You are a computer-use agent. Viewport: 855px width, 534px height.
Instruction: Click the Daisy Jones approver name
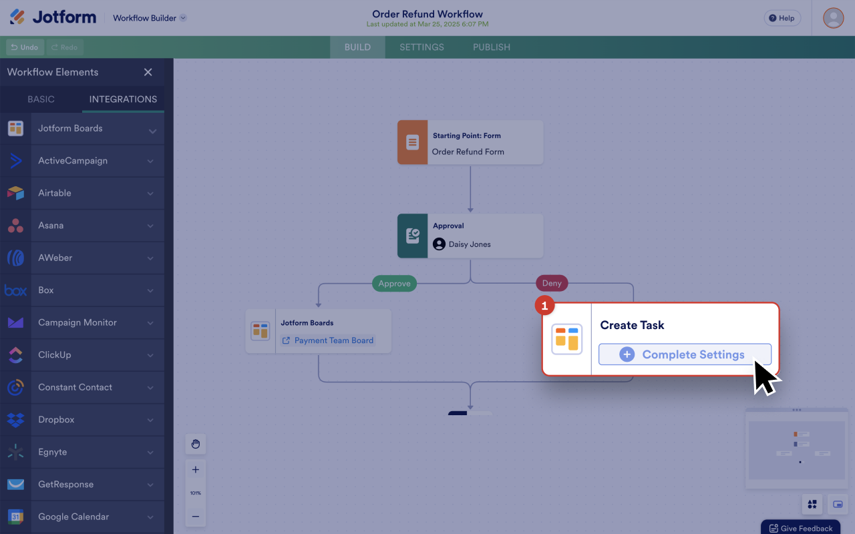470,244
